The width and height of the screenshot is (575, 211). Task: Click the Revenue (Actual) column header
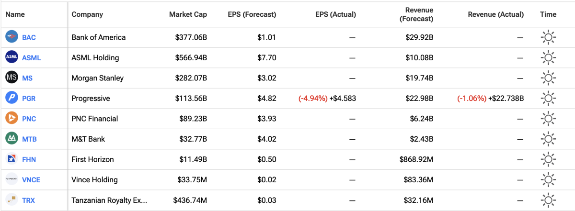tap(495, 14)
